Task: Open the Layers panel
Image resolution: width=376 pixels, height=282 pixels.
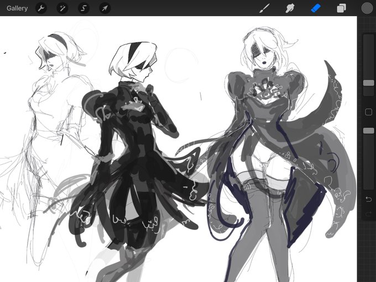Action: pos(341,8)
